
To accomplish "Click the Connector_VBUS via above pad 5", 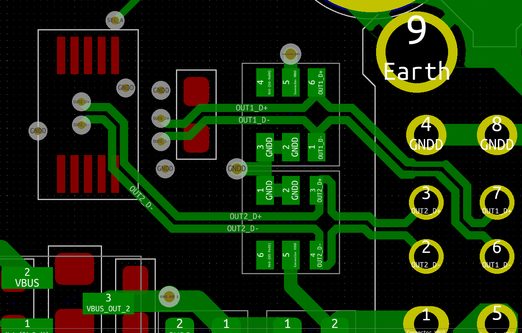I will (x=291, y=54).
